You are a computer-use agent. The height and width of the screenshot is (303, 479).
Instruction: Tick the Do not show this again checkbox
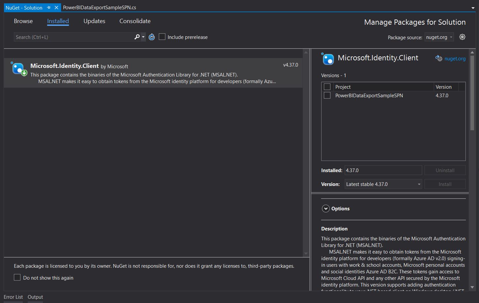point(17,278)
